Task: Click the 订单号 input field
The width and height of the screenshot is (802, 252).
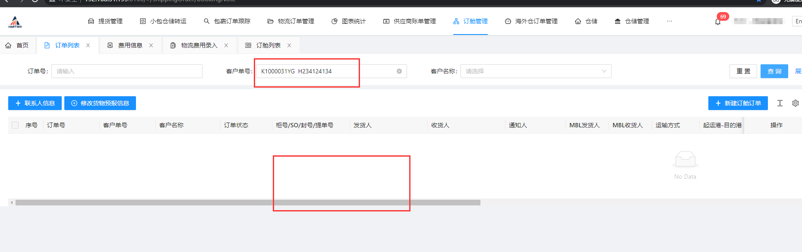Action: point(126,71)
